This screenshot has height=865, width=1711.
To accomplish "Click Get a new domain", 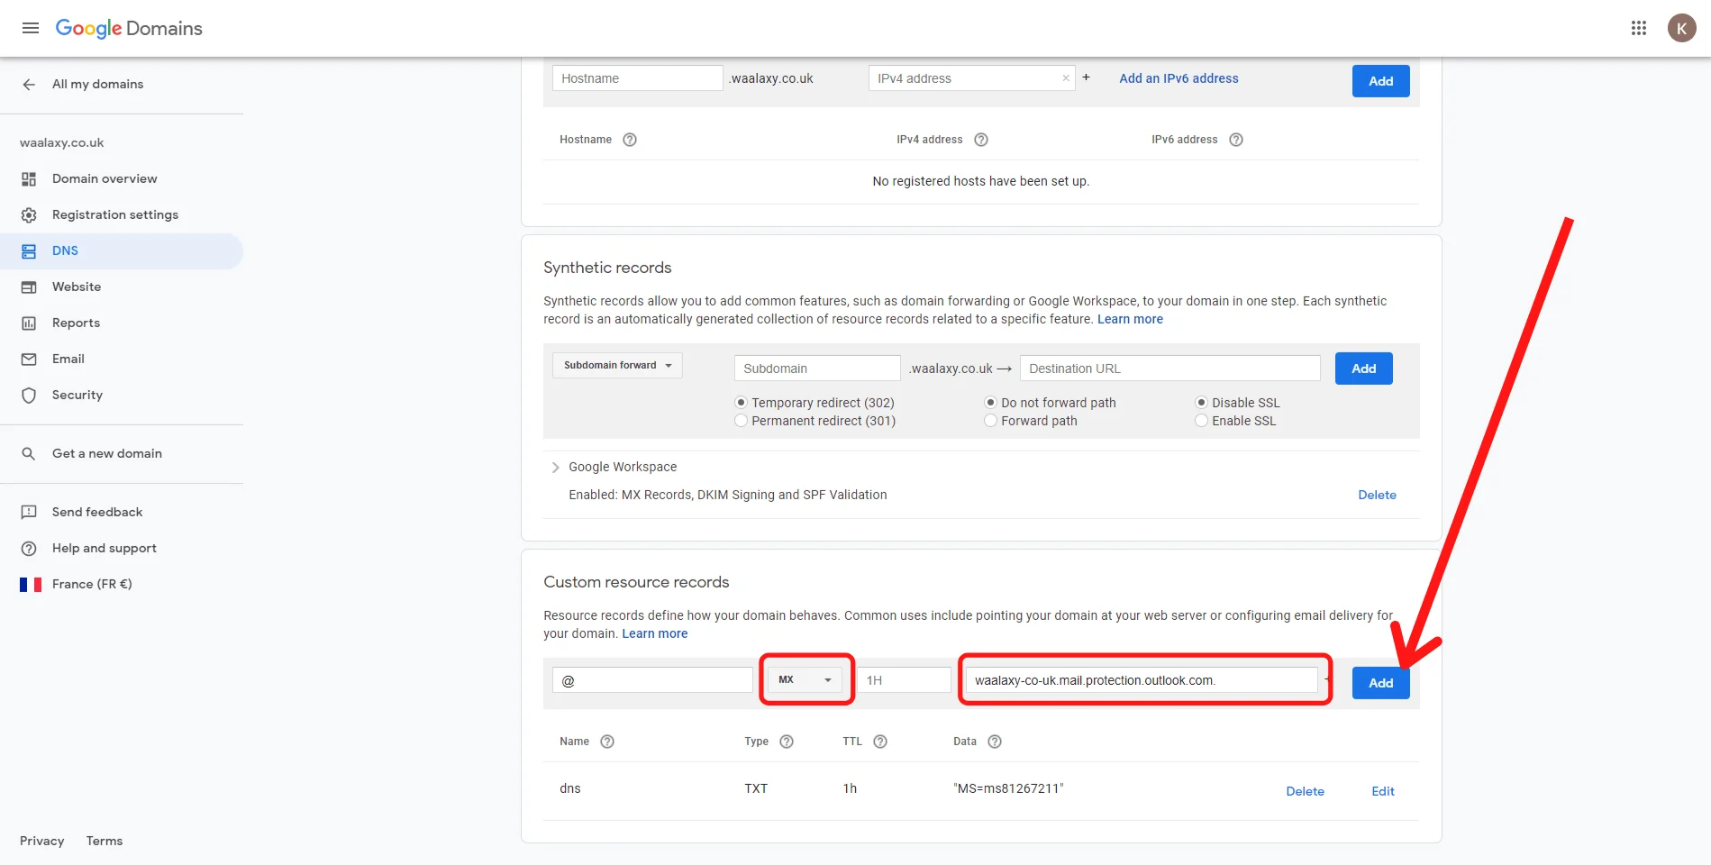I will click(x=107, y=454).
